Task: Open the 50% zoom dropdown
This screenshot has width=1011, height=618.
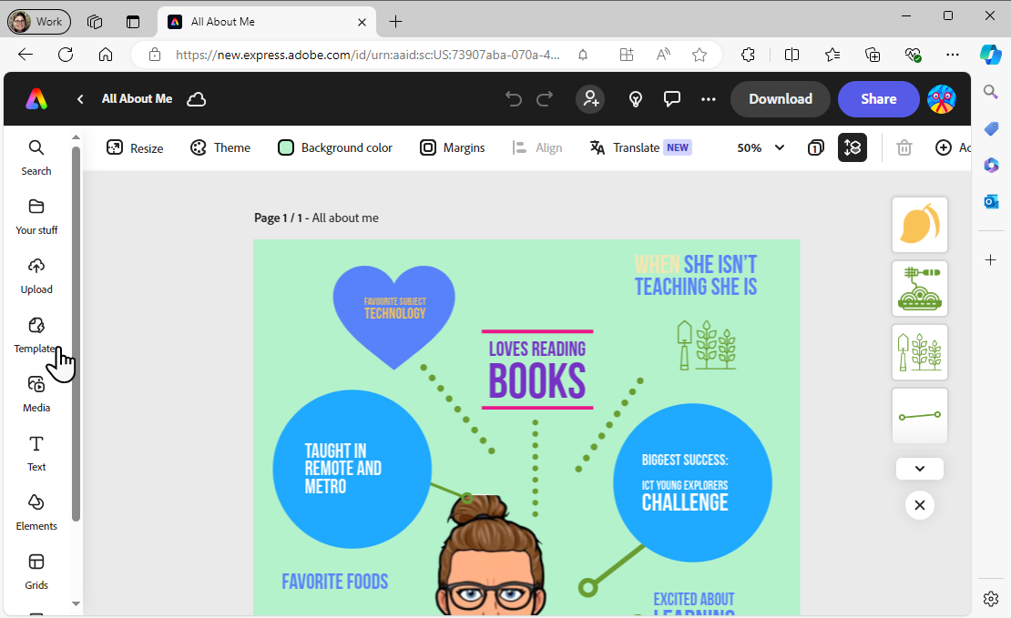Action: click(761, 147)
